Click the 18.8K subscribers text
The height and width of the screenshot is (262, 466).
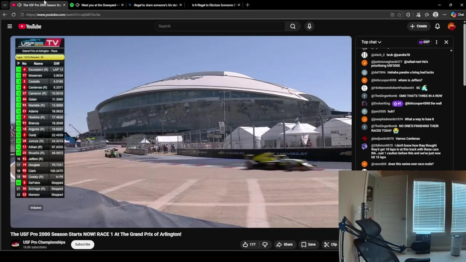35,247
